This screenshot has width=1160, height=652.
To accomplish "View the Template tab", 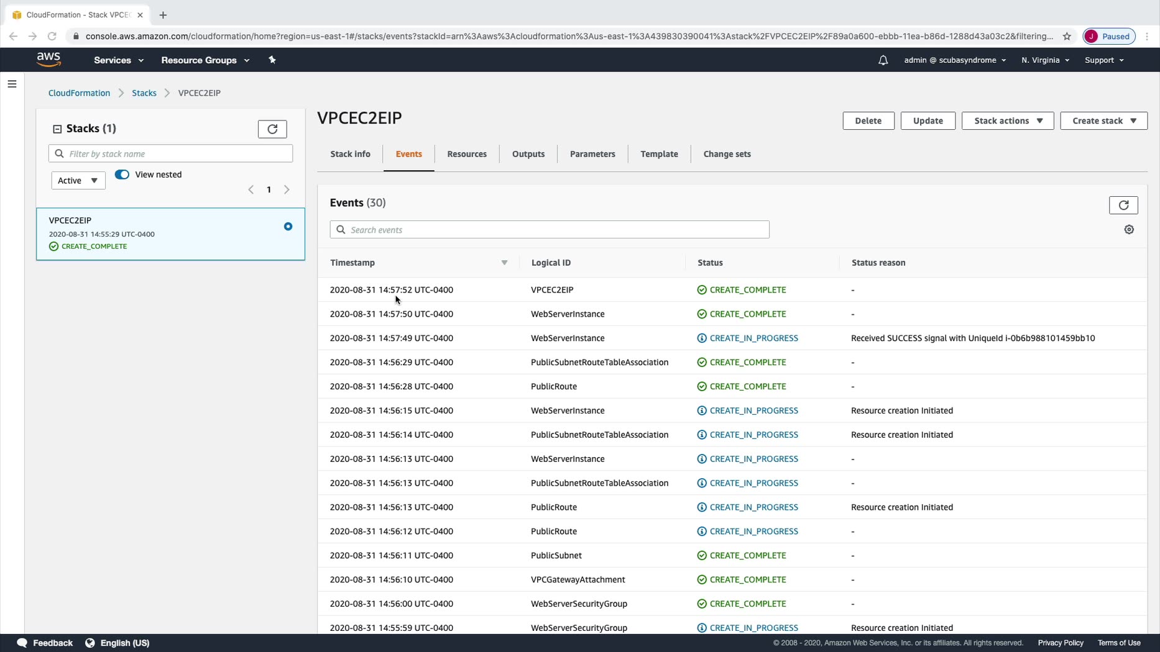I will coord(659,154).
